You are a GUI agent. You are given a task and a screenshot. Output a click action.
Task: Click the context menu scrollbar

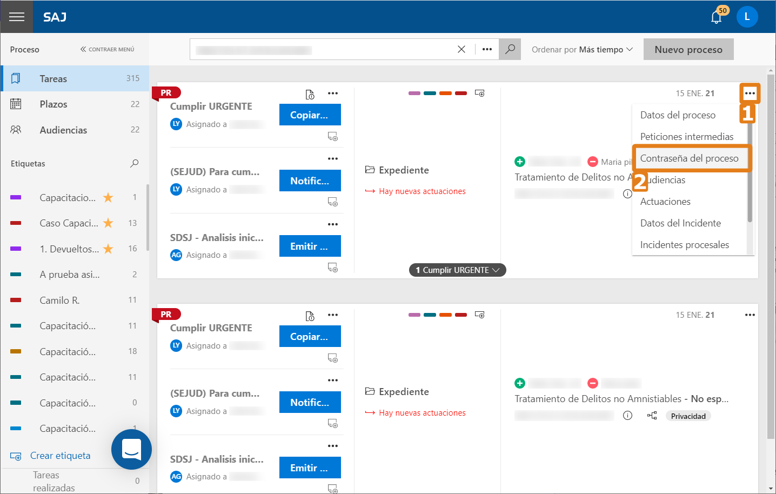coord(750,173)
